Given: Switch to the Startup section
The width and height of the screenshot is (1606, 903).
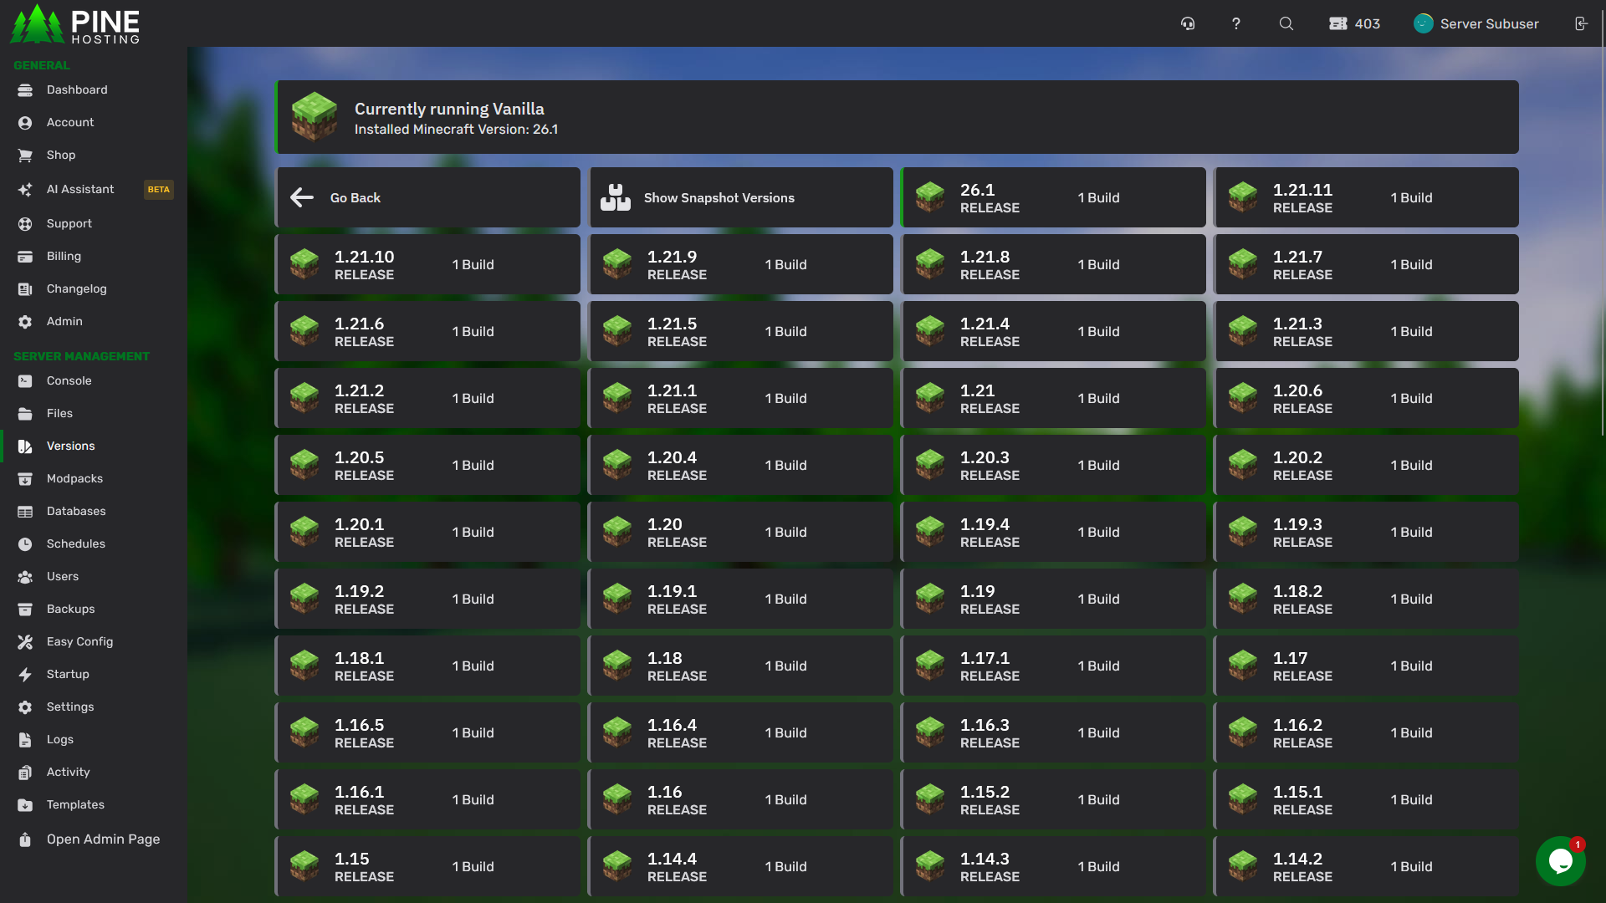Looking at the screenshot, I should pyautogui.click(x=26, y=674).
